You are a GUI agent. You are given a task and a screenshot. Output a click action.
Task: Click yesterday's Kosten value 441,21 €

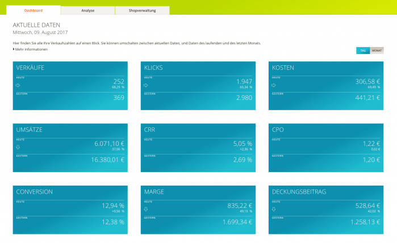tap(367, 98)
